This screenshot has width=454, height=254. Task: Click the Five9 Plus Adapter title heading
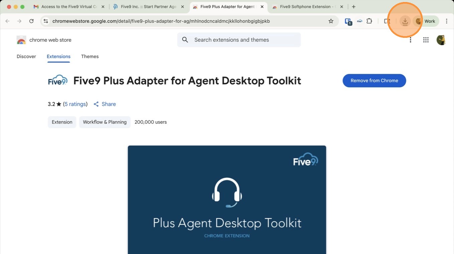click(187, 81)
